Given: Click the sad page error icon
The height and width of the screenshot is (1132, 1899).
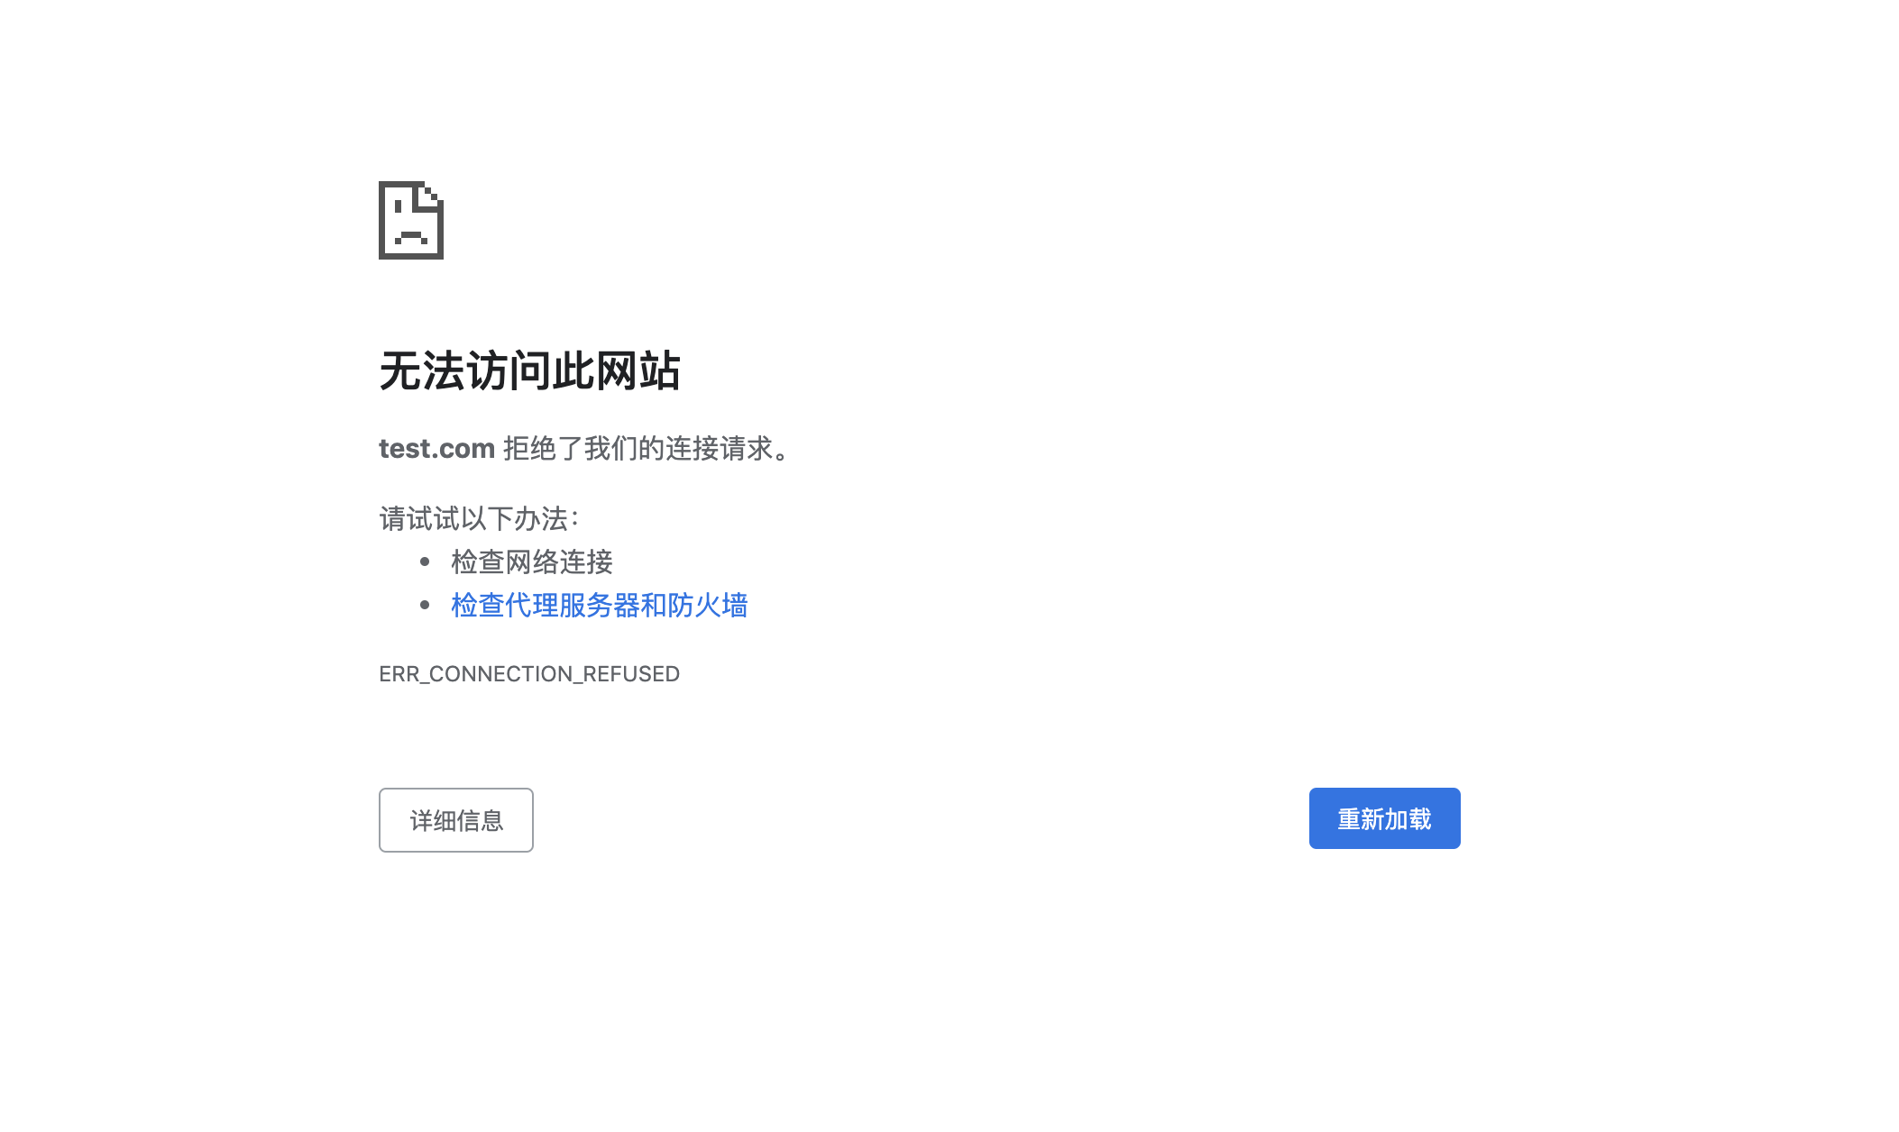Looking at the screenshot, I should (x=410, y=220).
